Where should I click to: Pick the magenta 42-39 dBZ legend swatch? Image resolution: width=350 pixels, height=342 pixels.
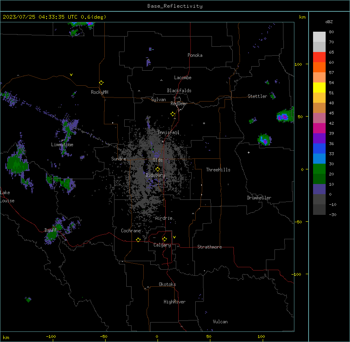pos(319,128)
